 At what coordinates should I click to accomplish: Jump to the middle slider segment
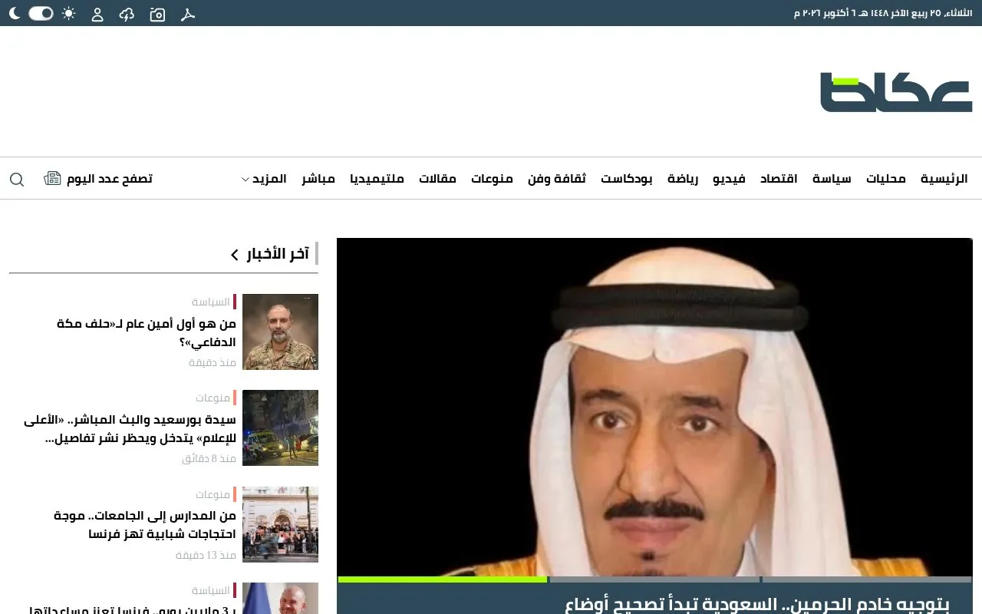click(x=655, y=579)
